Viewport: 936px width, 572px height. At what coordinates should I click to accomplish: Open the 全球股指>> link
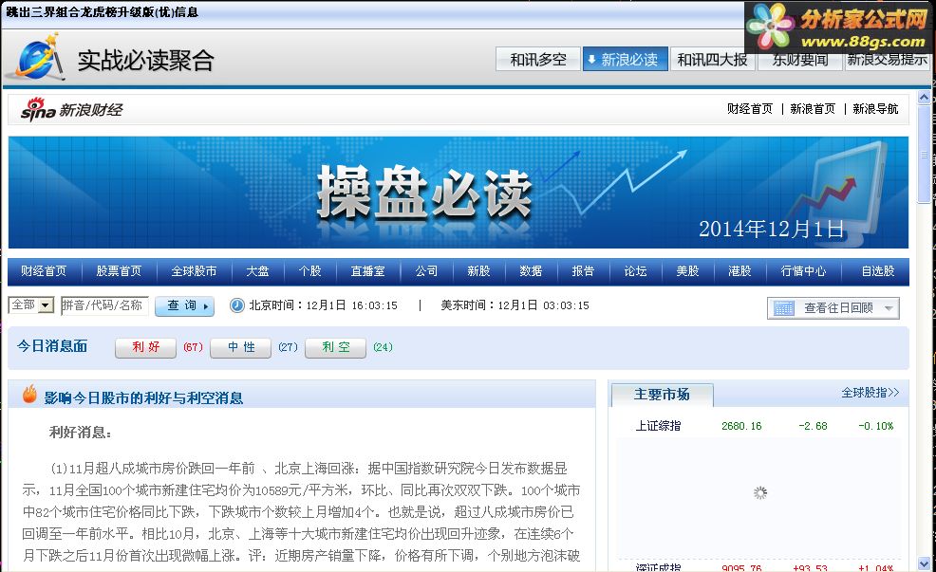click(x=870, y=393)
